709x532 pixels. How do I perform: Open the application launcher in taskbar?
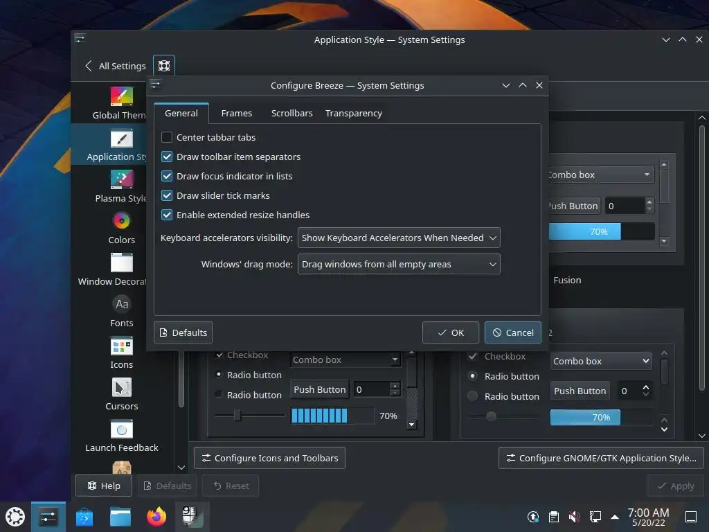[15, 517]
